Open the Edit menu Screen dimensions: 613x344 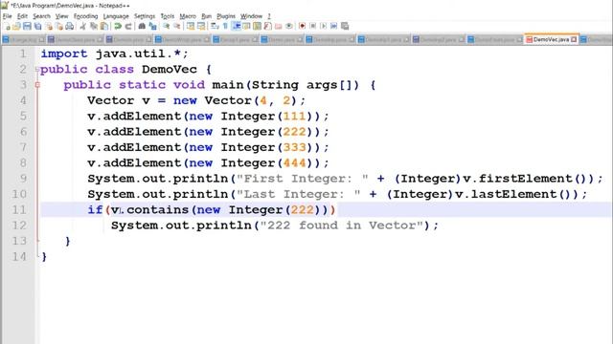(22, 16)
